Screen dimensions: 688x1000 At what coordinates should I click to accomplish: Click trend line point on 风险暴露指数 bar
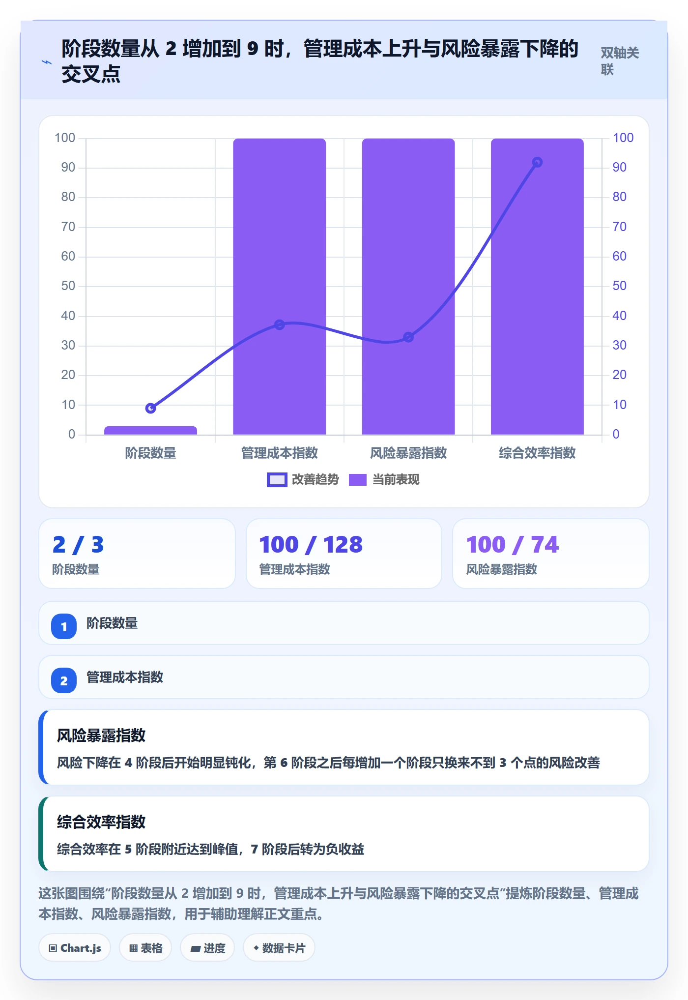(408, 337)
